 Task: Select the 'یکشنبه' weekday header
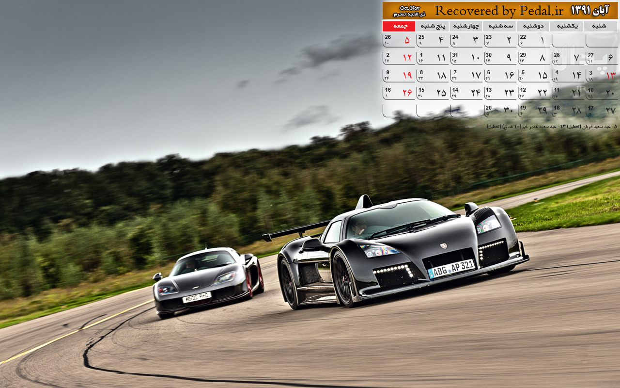[x=567, y=26]
